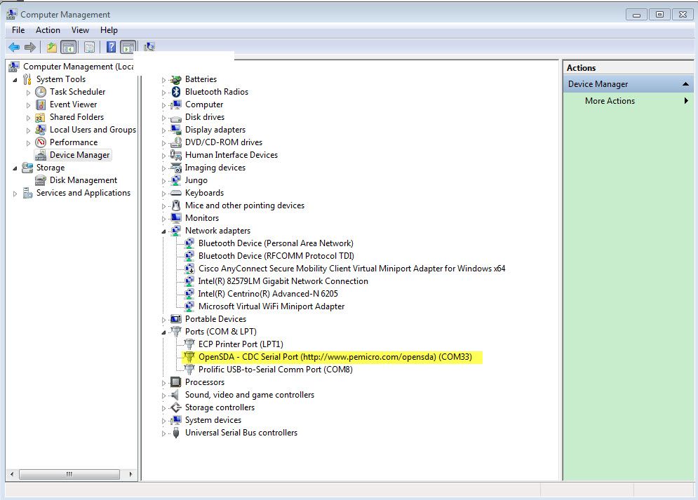Select the Monitors device category
The height and width of the screenshot is (500, 698).
click(201, 218)
